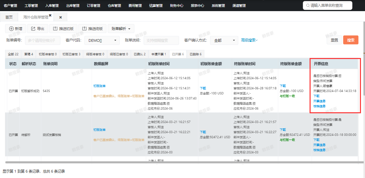Select the 申请开票 1 tab
The image size is (365, 178).
(x=159, y=54)
